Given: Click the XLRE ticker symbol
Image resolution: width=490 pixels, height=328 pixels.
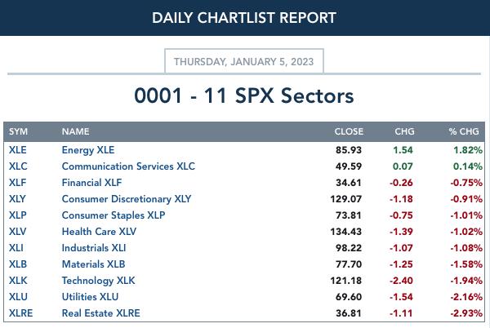Looking at the screenshot, I should [x=20, y=313].
